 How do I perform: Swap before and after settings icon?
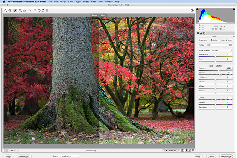pyautogui.click(x=186, y=150)
